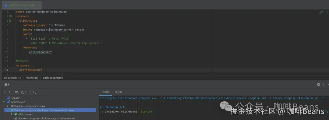This screenshot has height=120, width=329.
Task: Switch to the 仪表板 dashboard tab
Action: [x=119, y=92]
